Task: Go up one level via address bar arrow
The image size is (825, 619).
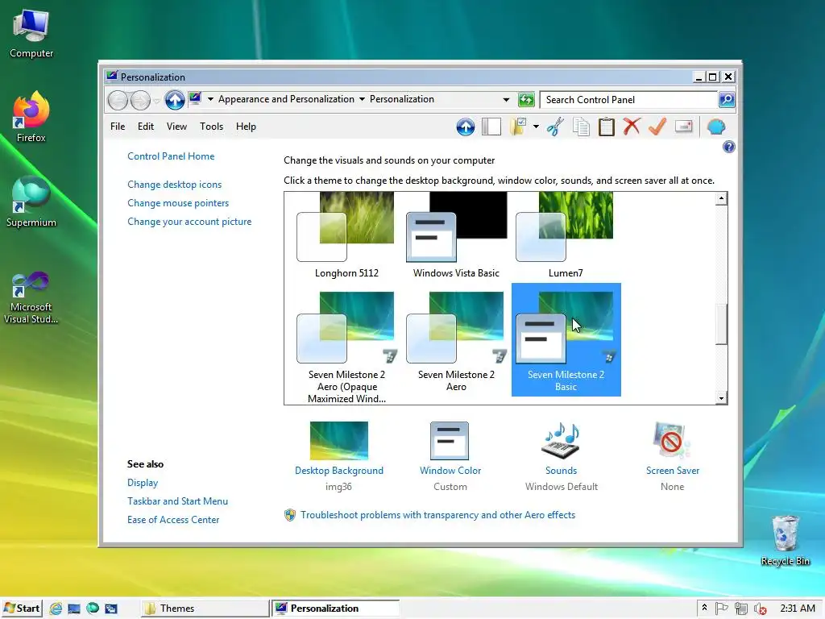Action: pyautogui.click(x=175, y=99)
